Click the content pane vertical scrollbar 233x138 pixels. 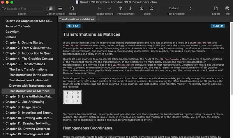pos(232,59)
